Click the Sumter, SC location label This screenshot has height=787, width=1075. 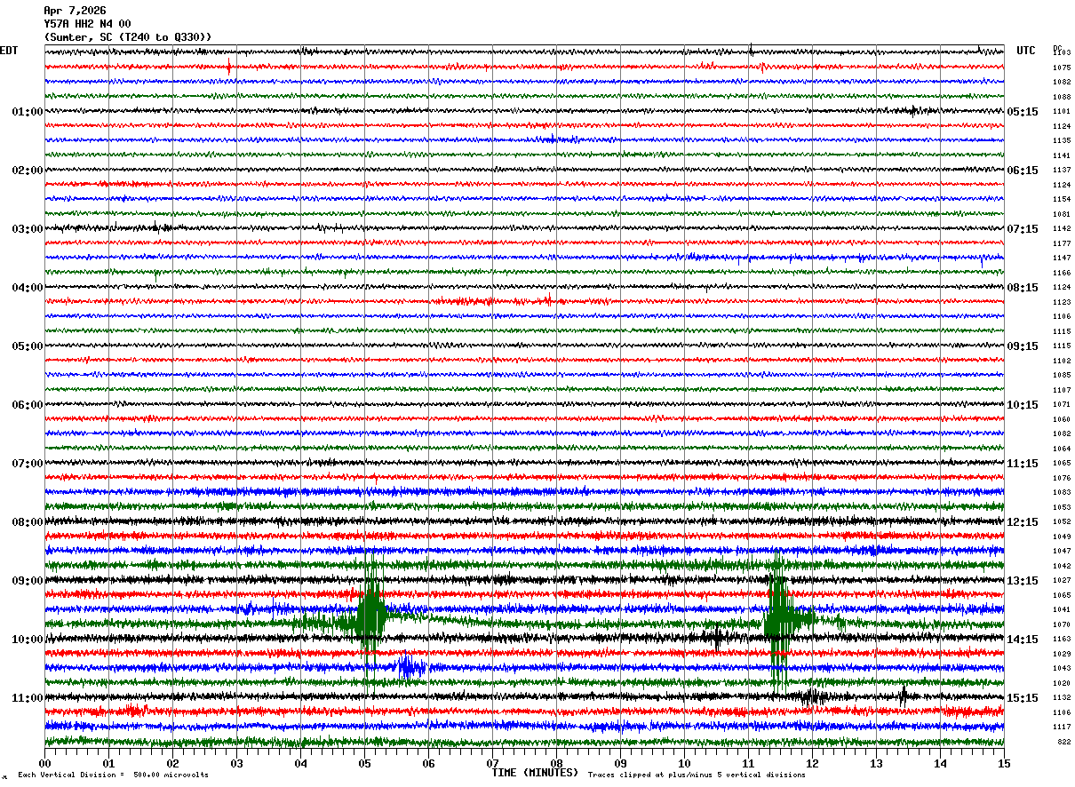click(128, 37)
